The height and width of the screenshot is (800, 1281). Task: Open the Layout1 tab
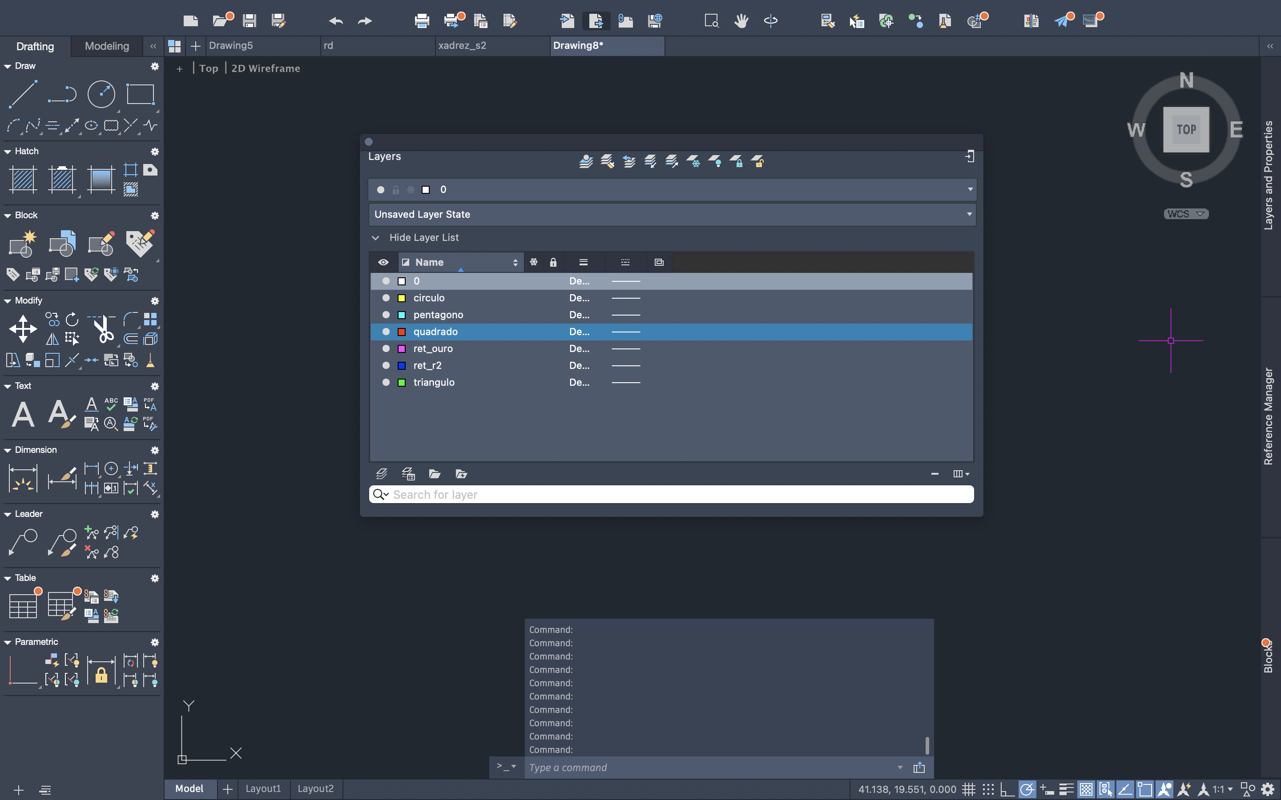263,789
